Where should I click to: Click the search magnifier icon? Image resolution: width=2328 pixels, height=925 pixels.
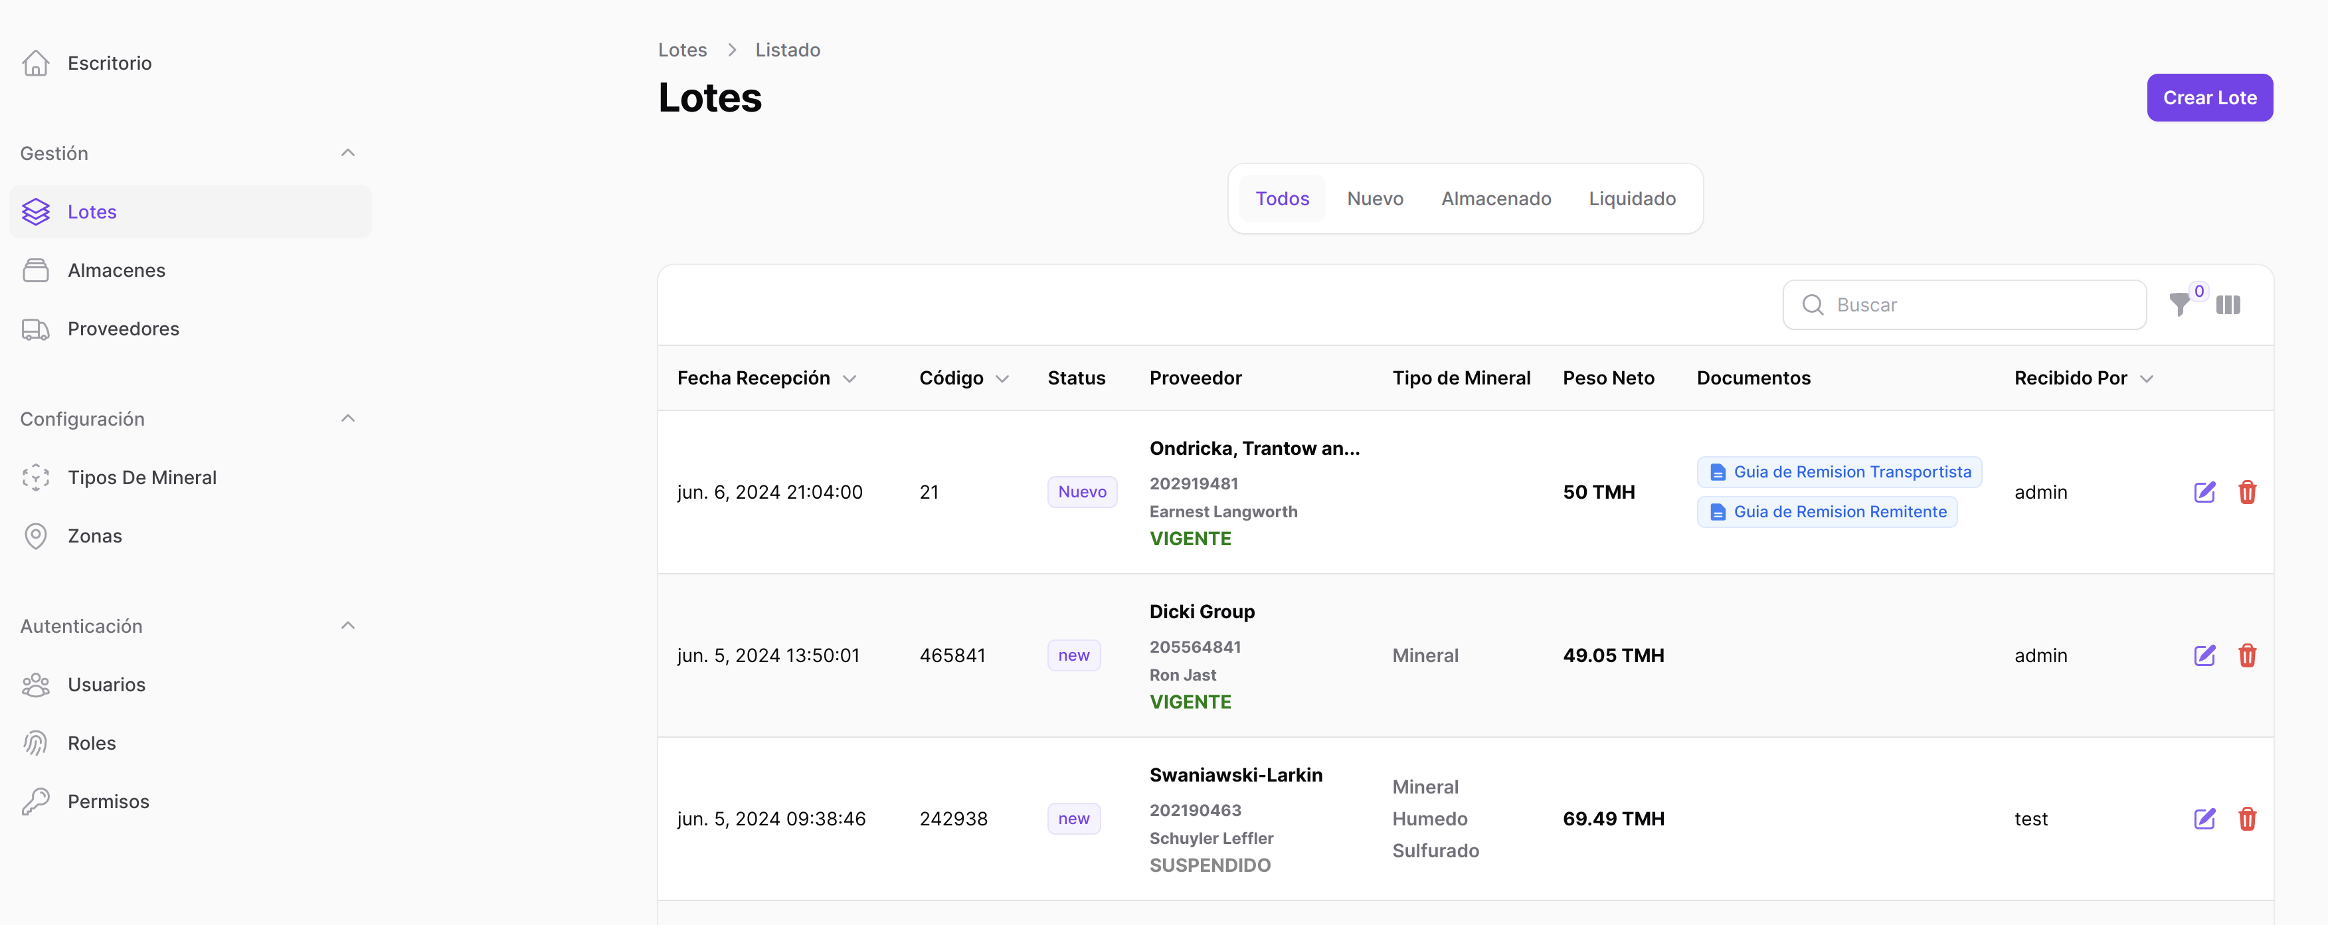tap(1812, 304)
